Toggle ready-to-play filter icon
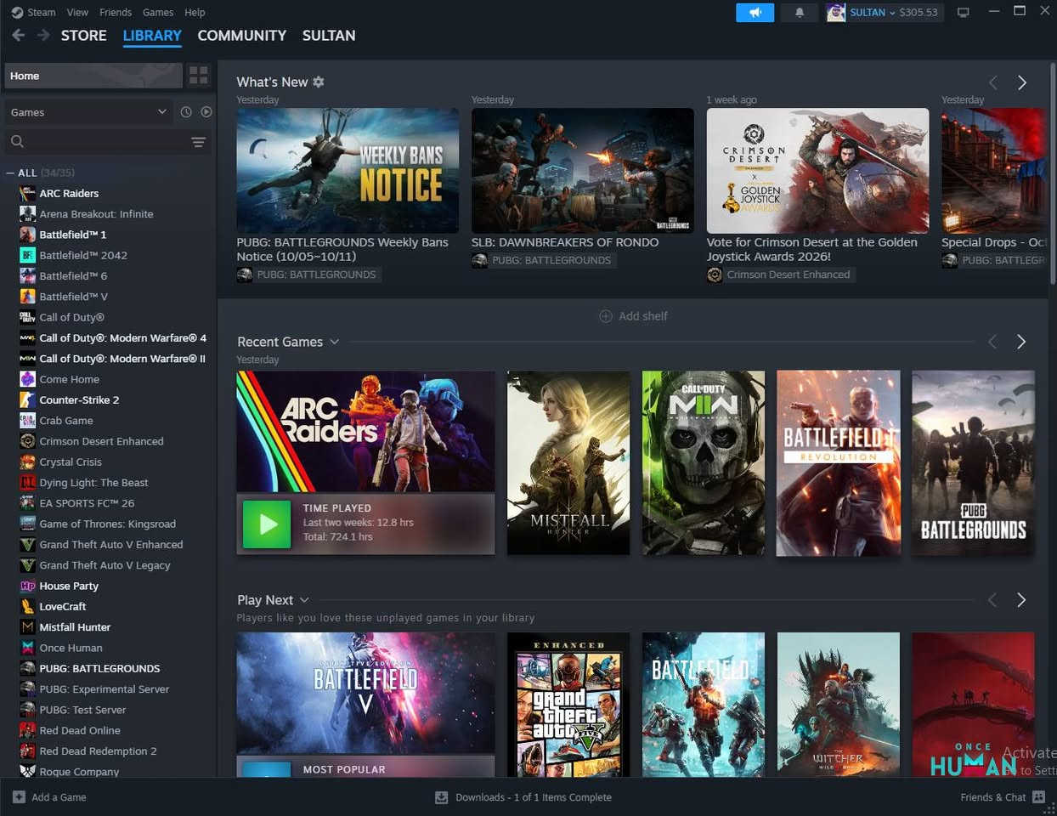This screenshot has width=1057, height=816. coord(206,112)
